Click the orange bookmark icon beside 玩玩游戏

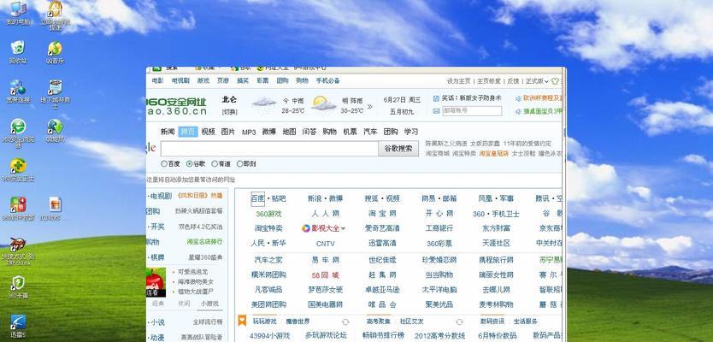242,321
